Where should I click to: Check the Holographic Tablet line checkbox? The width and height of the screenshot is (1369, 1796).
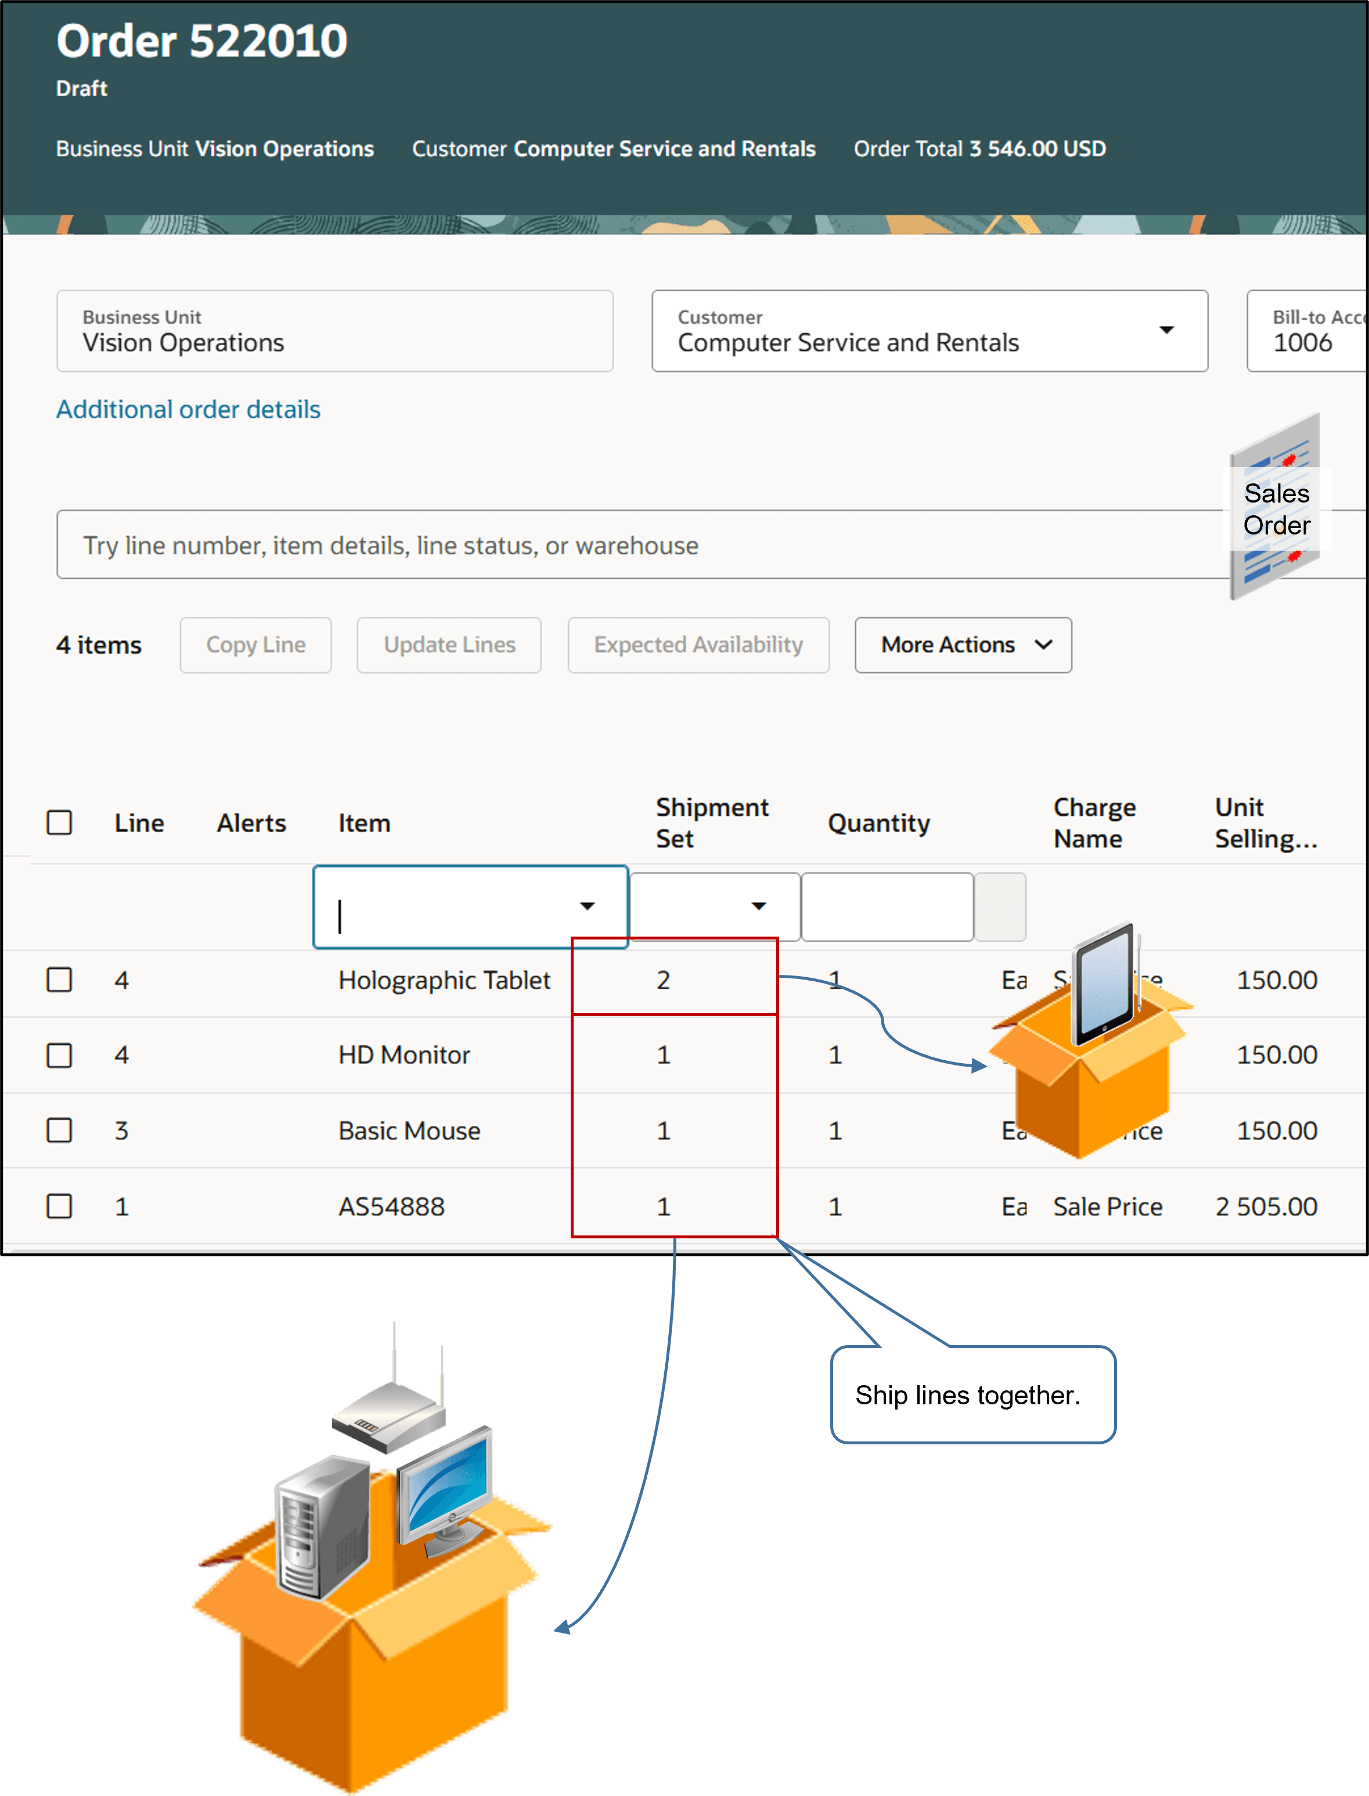tap(59, 980)
